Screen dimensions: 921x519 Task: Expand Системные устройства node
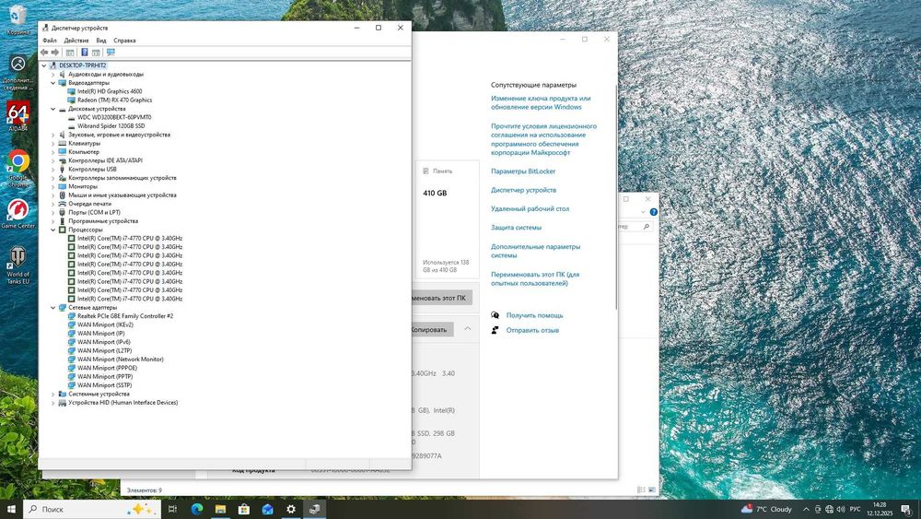[52, 394]
